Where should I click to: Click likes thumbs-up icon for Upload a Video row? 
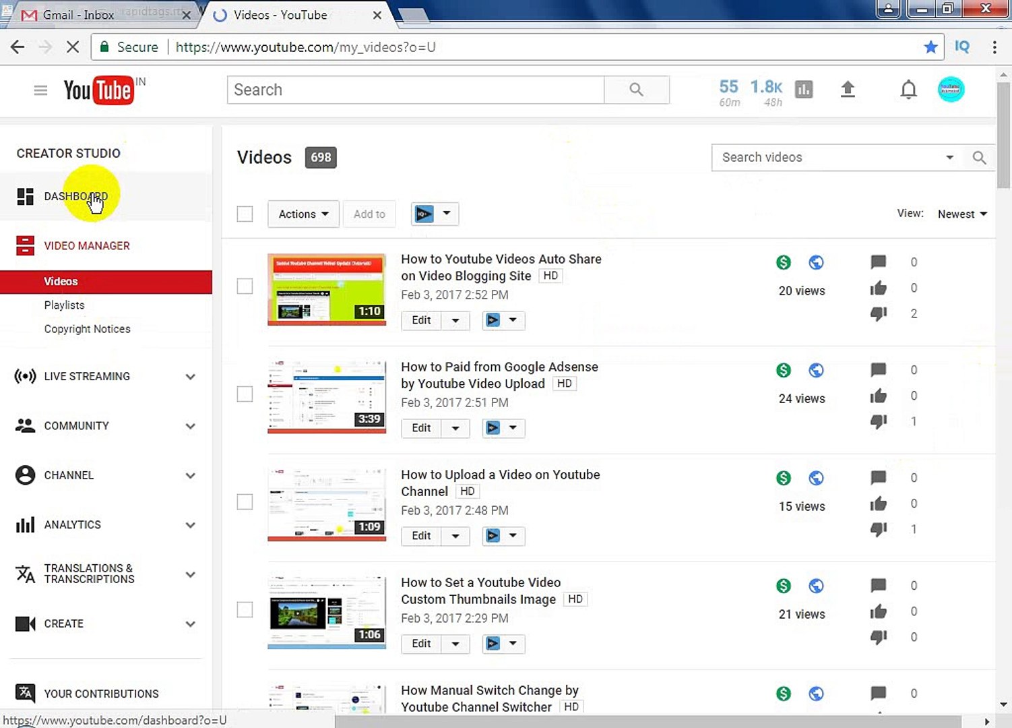point(878,504)
